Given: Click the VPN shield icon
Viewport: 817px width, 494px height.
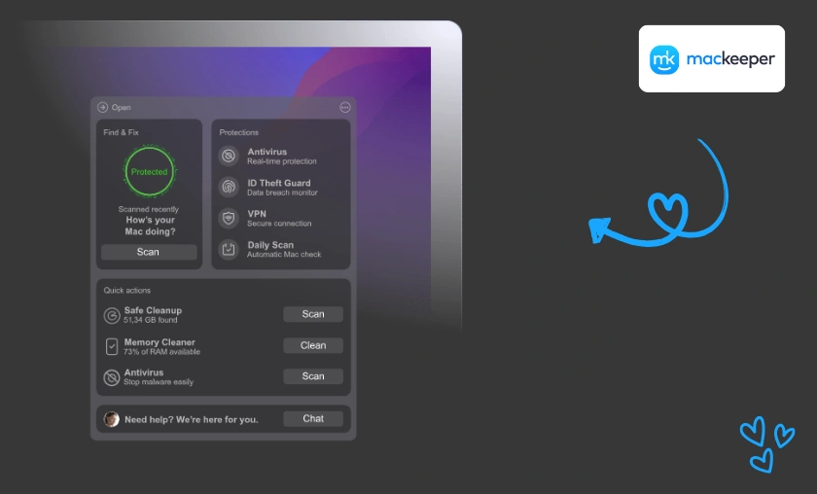Looking at the screenshot, I should [229, 218].
